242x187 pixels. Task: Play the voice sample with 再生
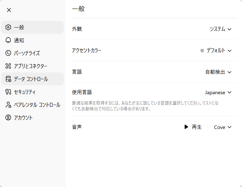(193, 127)
